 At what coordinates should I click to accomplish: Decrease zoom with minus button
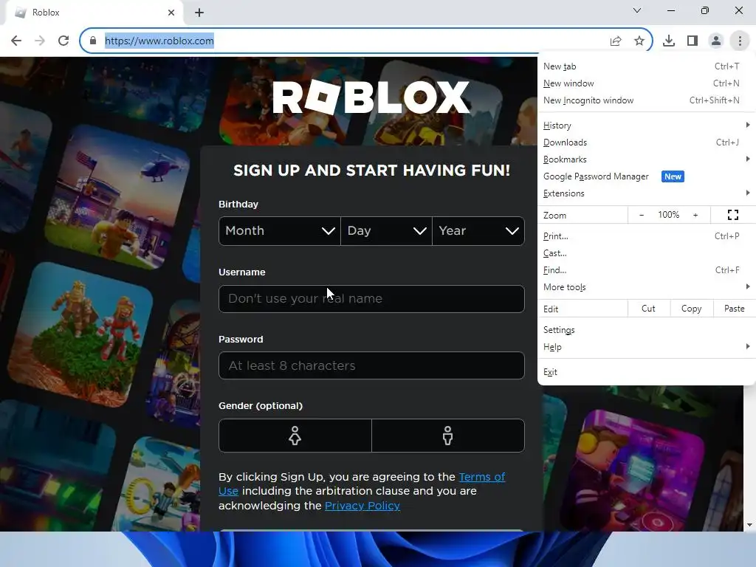tap(642, 215)
